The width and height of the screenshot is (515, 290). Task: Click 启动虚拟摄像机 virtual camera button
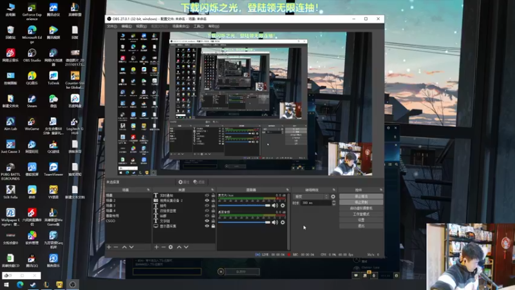coord(361,208)
